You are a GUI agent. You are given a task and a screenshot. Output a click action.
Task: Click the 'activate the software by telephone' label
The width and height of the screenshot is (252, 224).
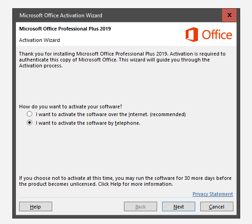(x=88, y=123)
